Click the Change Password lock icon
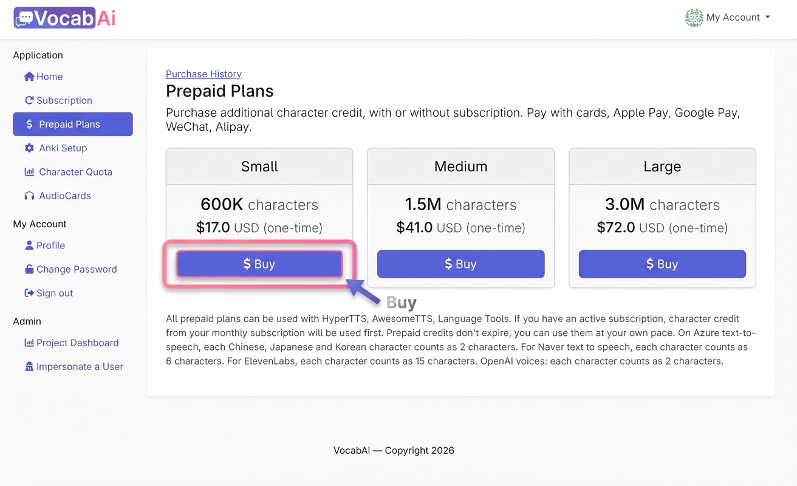This screenshot has width=797, height=486. 29,269
